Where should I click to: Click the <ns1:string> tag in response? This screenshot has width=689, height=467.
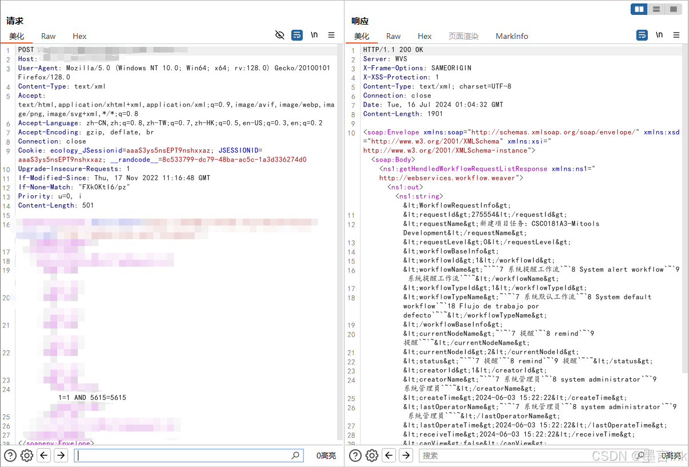(x=419, y=196)
